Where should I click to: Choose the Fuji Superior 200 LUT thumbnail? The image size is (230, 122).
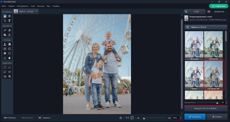tap(213, 75)
